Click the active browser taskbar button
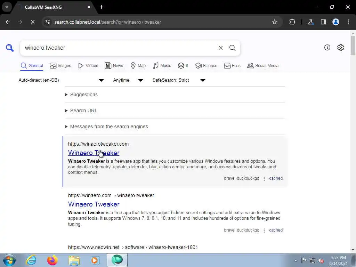Viewport: 356px width, 267px height. [117, 260]
